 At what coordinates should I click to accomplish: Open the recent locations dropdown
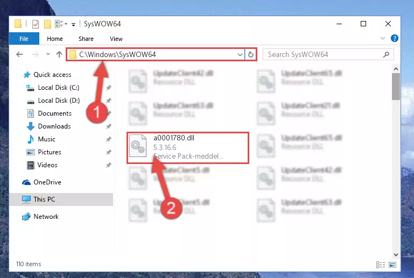[48, 54]
